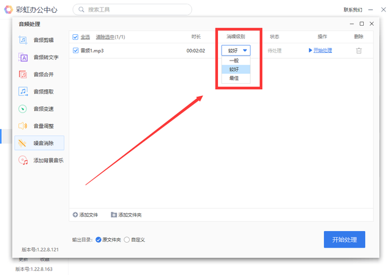Click the 添加背景音乐 disc icon
This screenshot has width=392, height=275.
click(x=23, y=160)
